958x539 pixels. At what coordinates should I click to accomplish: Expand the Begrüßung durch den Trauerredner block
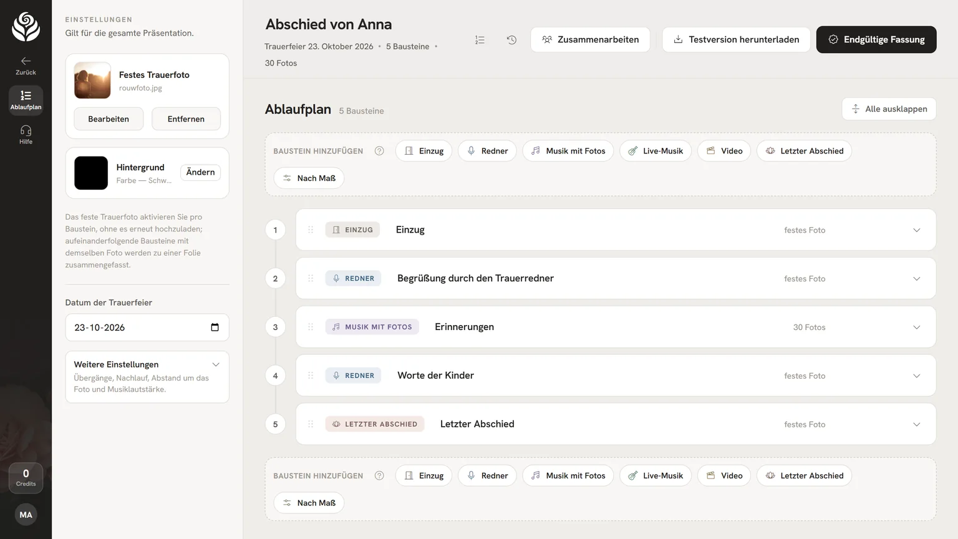[916, 279]
